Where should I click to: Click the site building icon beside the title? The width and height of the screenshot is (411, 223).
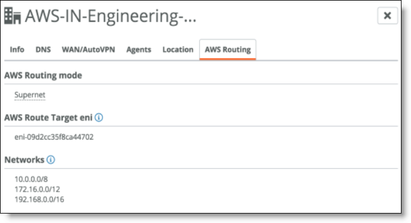tap(12, 16)
